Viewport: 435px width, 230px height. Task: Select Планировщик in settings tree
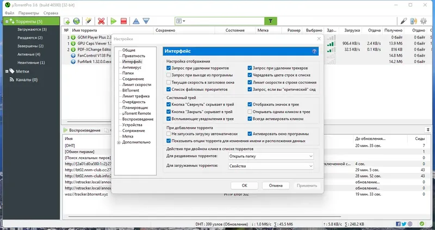click(135, 108)
